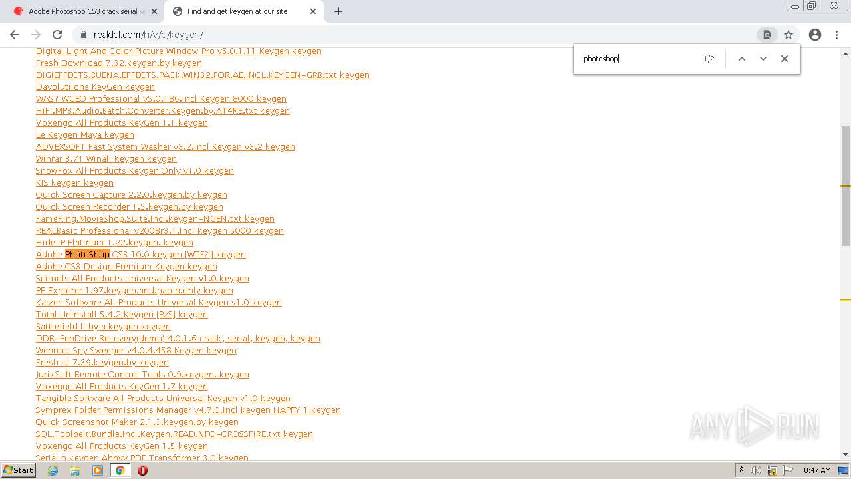Image resolution: width=851 pixels, height=479 pixels.
Task: Click the Action Center flag icon
Action: [788, 470]
